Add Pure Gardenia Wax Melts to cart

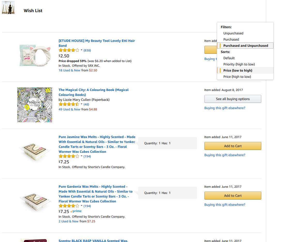coord(233,195)
